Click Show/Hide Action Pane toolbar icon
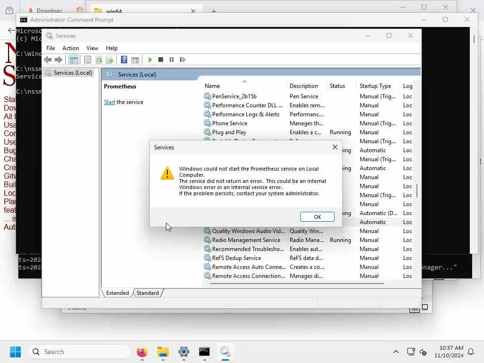Screen dimensions: 484x363 click(135, 60)
